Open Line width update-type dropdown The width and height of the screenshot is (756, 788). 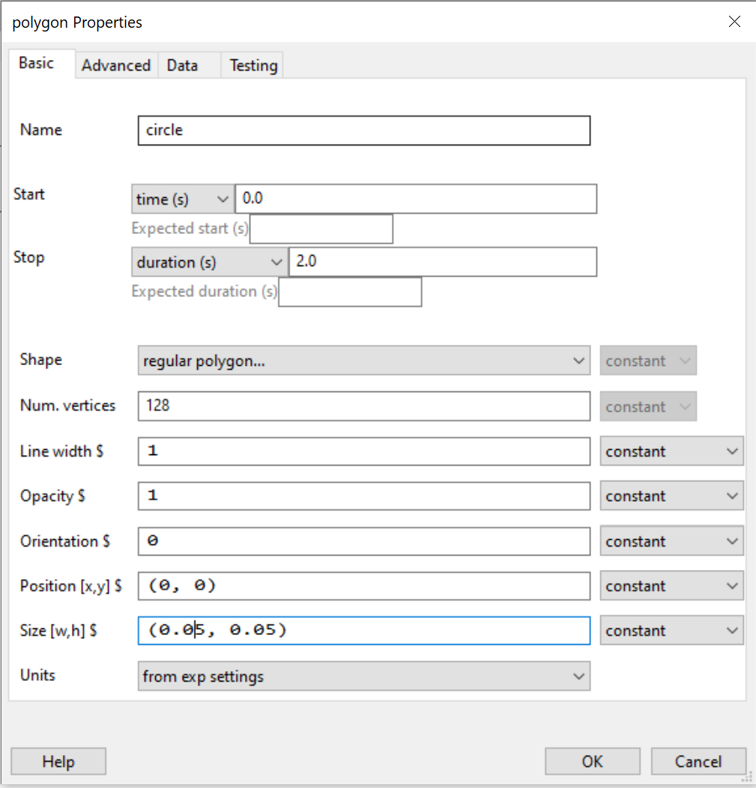click(x=671, y=451)
